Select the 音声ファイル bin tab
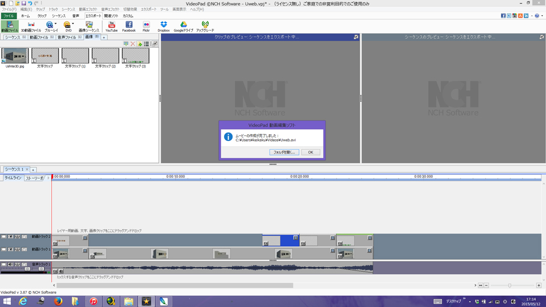The width and height of the screenshot is (546, 307). tap(69, 38)
